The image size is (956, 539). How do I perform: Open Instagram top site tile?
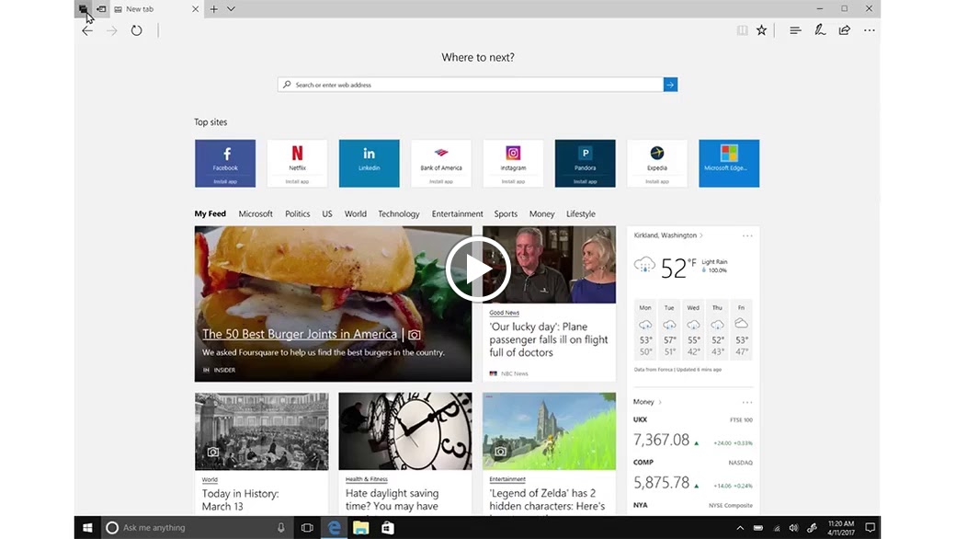(513, 164)
